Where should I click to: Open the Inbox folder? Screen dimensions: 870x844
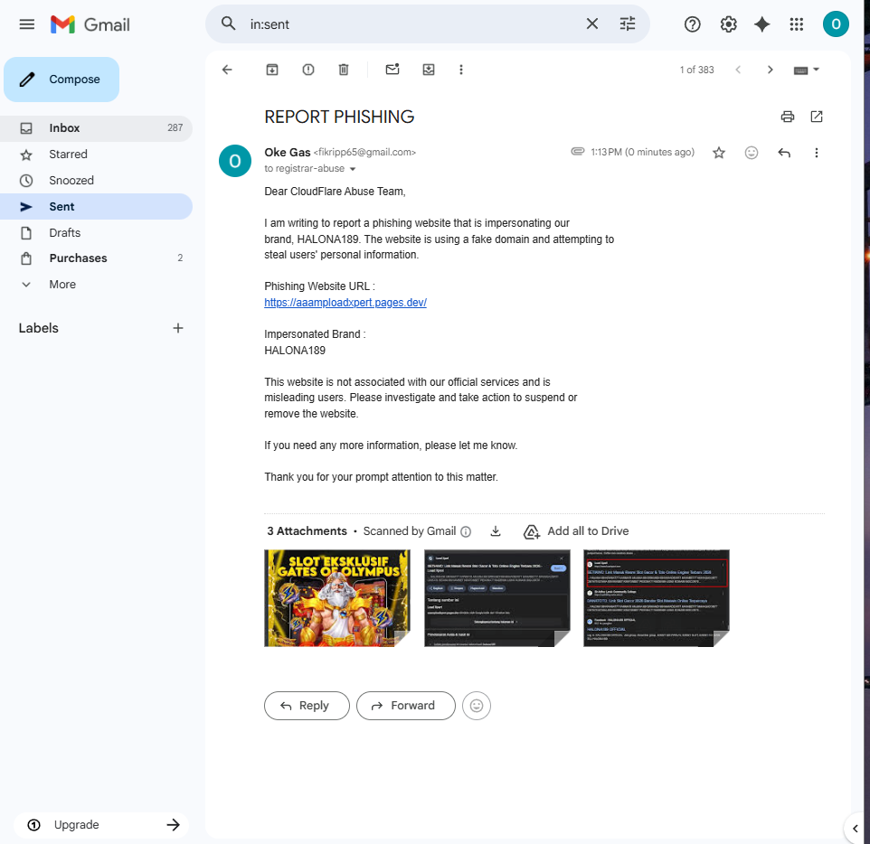(x=97, y=128)
